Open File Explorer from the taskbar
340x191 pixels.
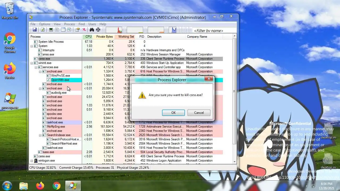point(24,186)
